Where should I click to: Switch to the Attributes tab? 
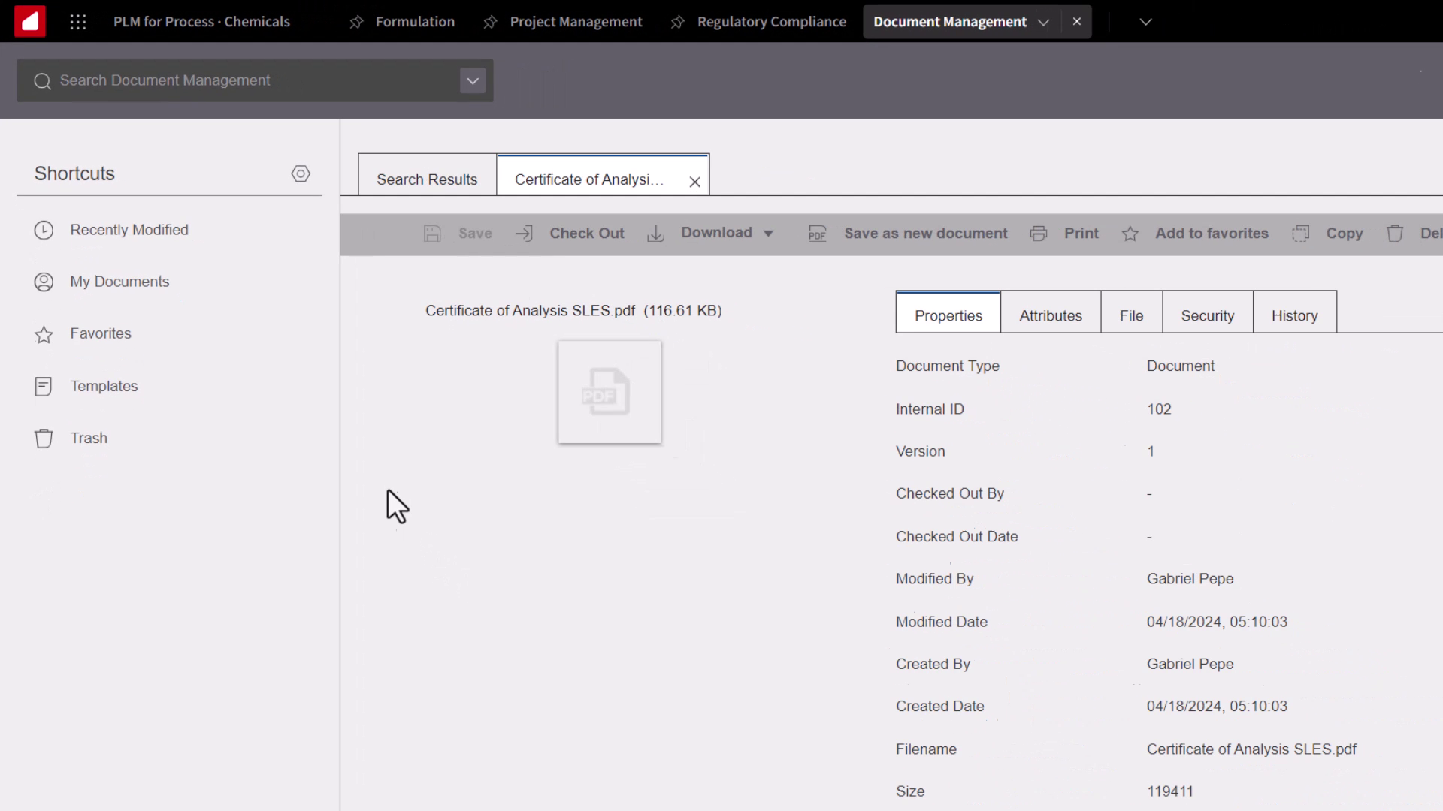(x=1050, y=315)
